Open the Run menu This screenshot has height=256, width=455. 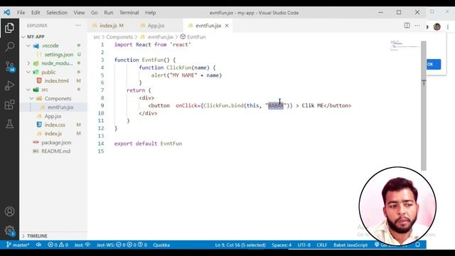109,13
